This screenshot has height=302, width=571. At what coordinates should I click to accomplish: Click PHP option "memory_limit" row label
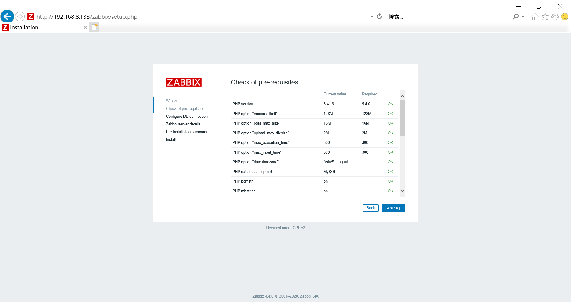point(255,114)
